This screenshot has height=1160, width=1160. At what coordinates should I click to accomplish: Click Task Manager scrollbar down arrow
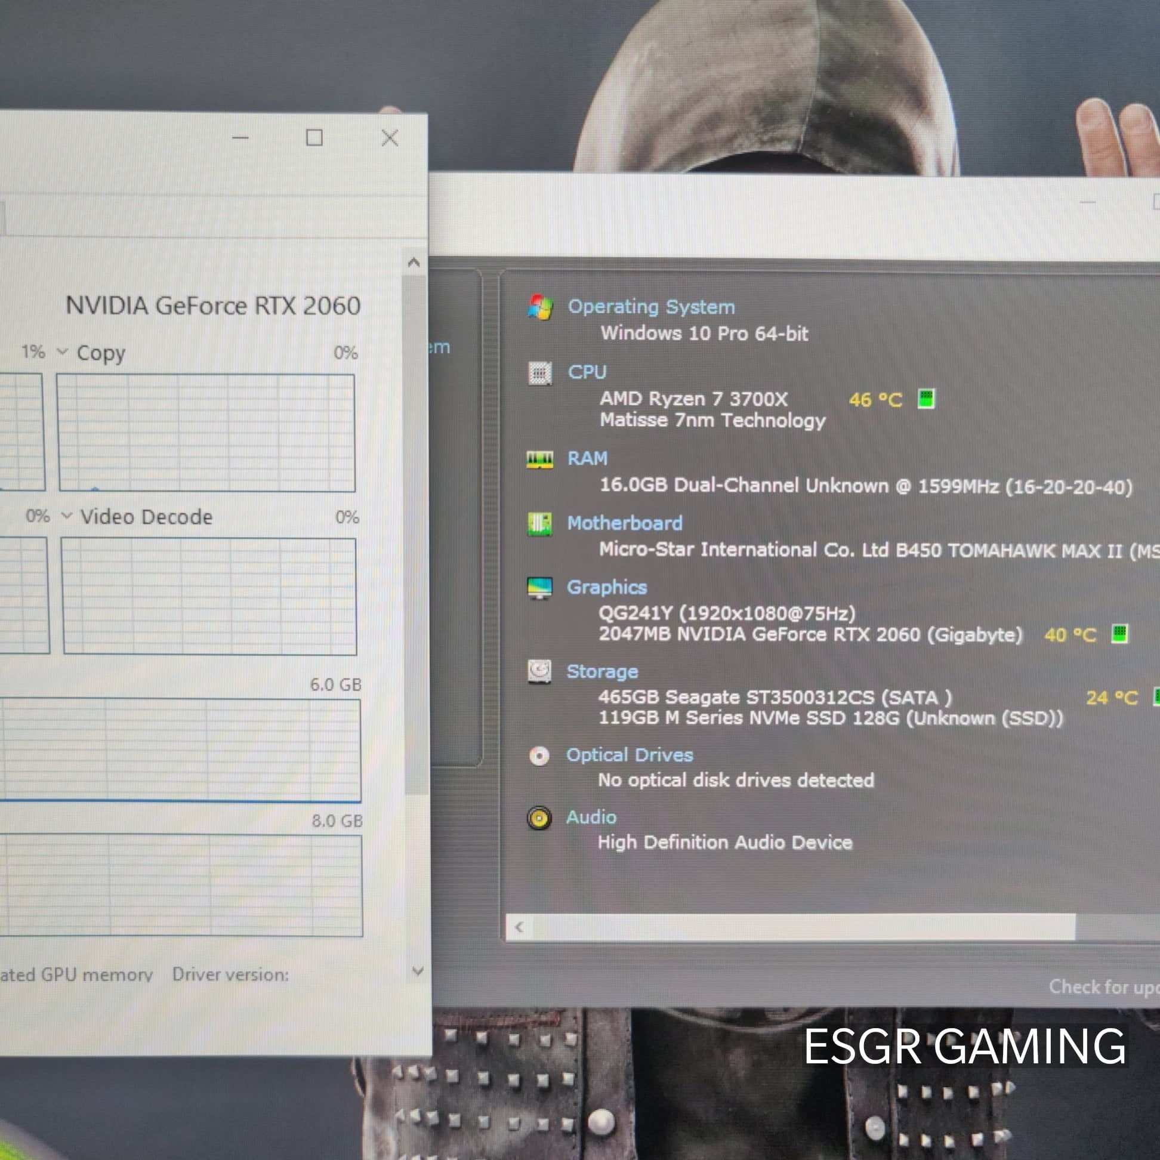pos(418,971)
